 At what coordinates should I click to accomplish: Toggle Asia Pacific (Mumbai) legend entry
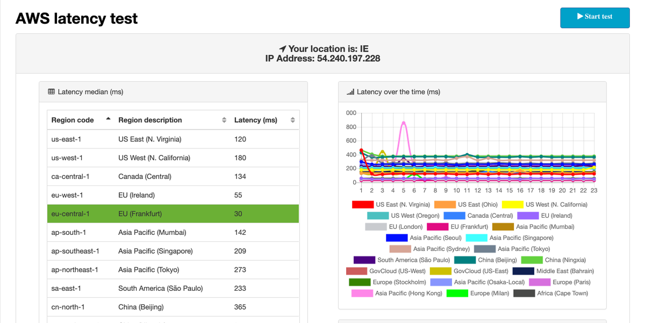click(533, 227)
